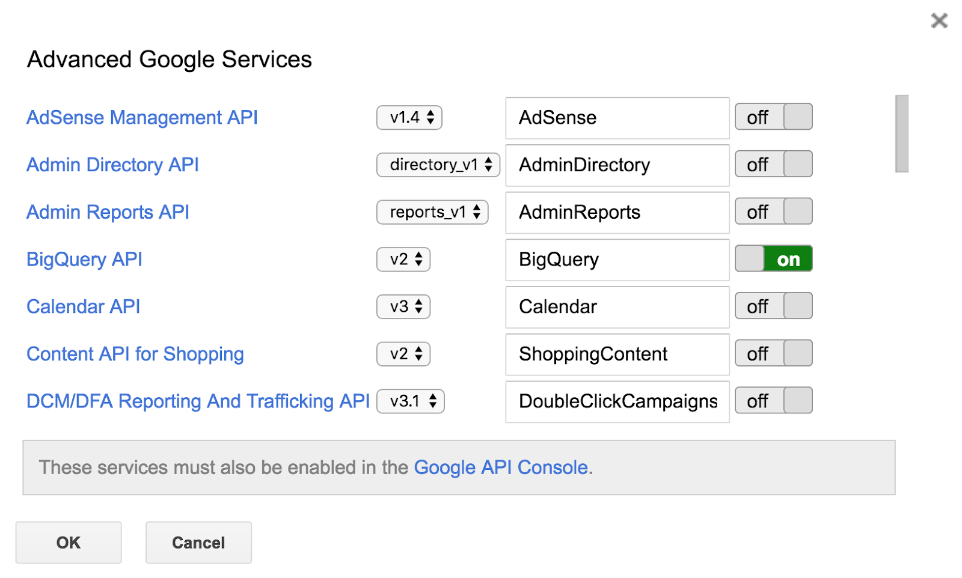Expand the reports_v1 version selector
Screen dimensions: 962x578
pyautogui.click(x=432, y=212)
